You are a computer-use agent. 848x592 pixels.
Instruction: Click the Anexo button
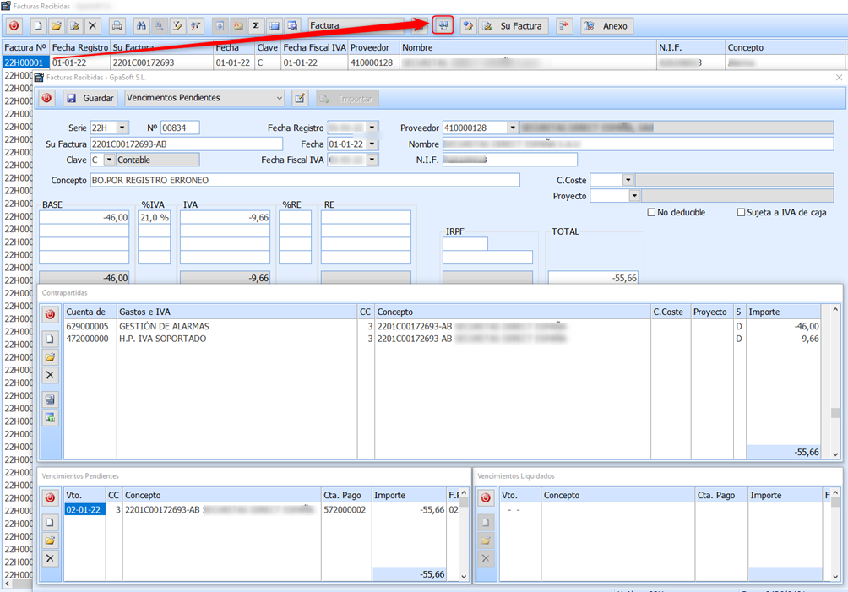(x=606, y=25)
